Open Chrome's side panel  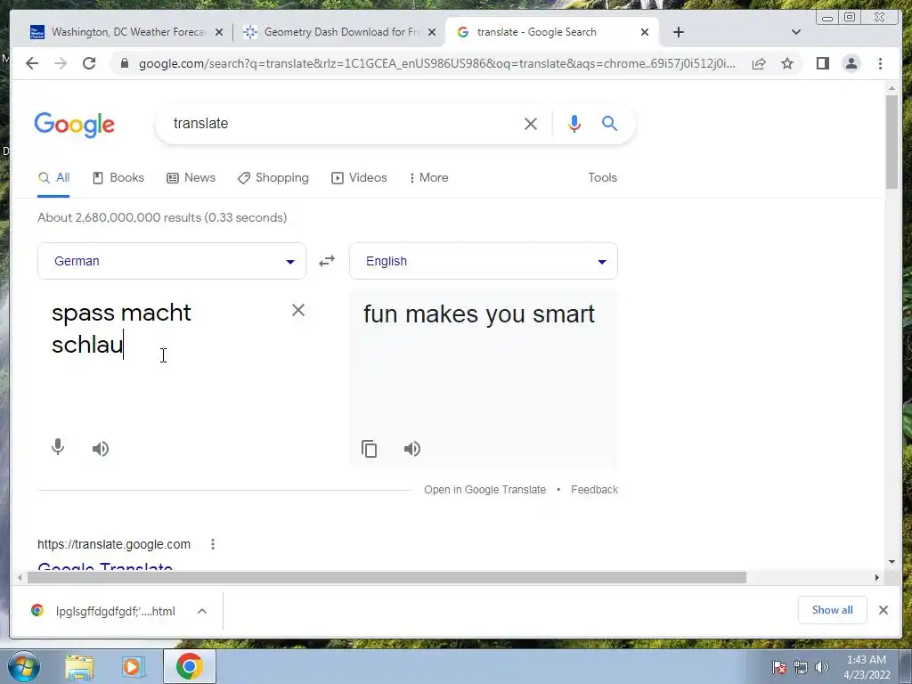pos(822,63)
